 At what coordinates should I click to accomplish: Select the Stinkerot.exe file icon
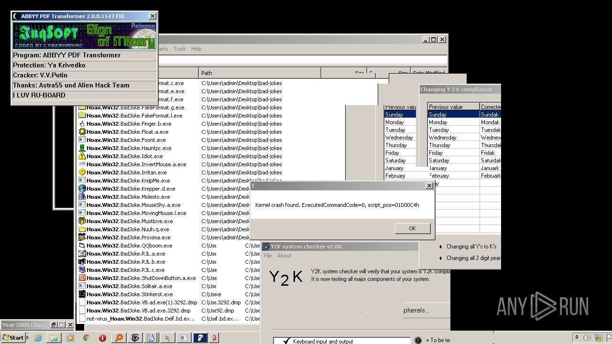[x=82, y=294]
